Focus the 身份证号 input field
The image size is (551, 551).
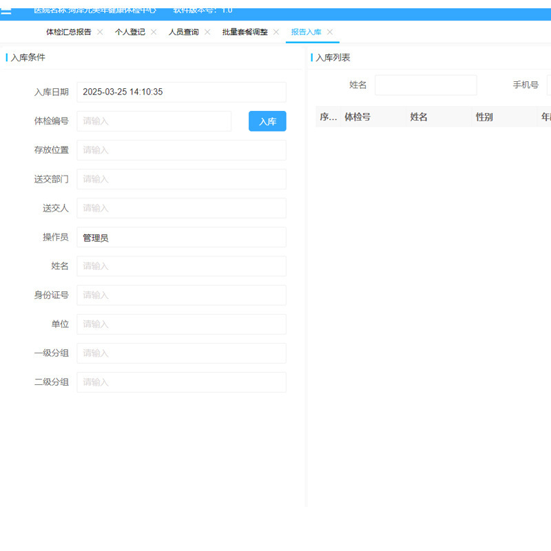point(181,295)
